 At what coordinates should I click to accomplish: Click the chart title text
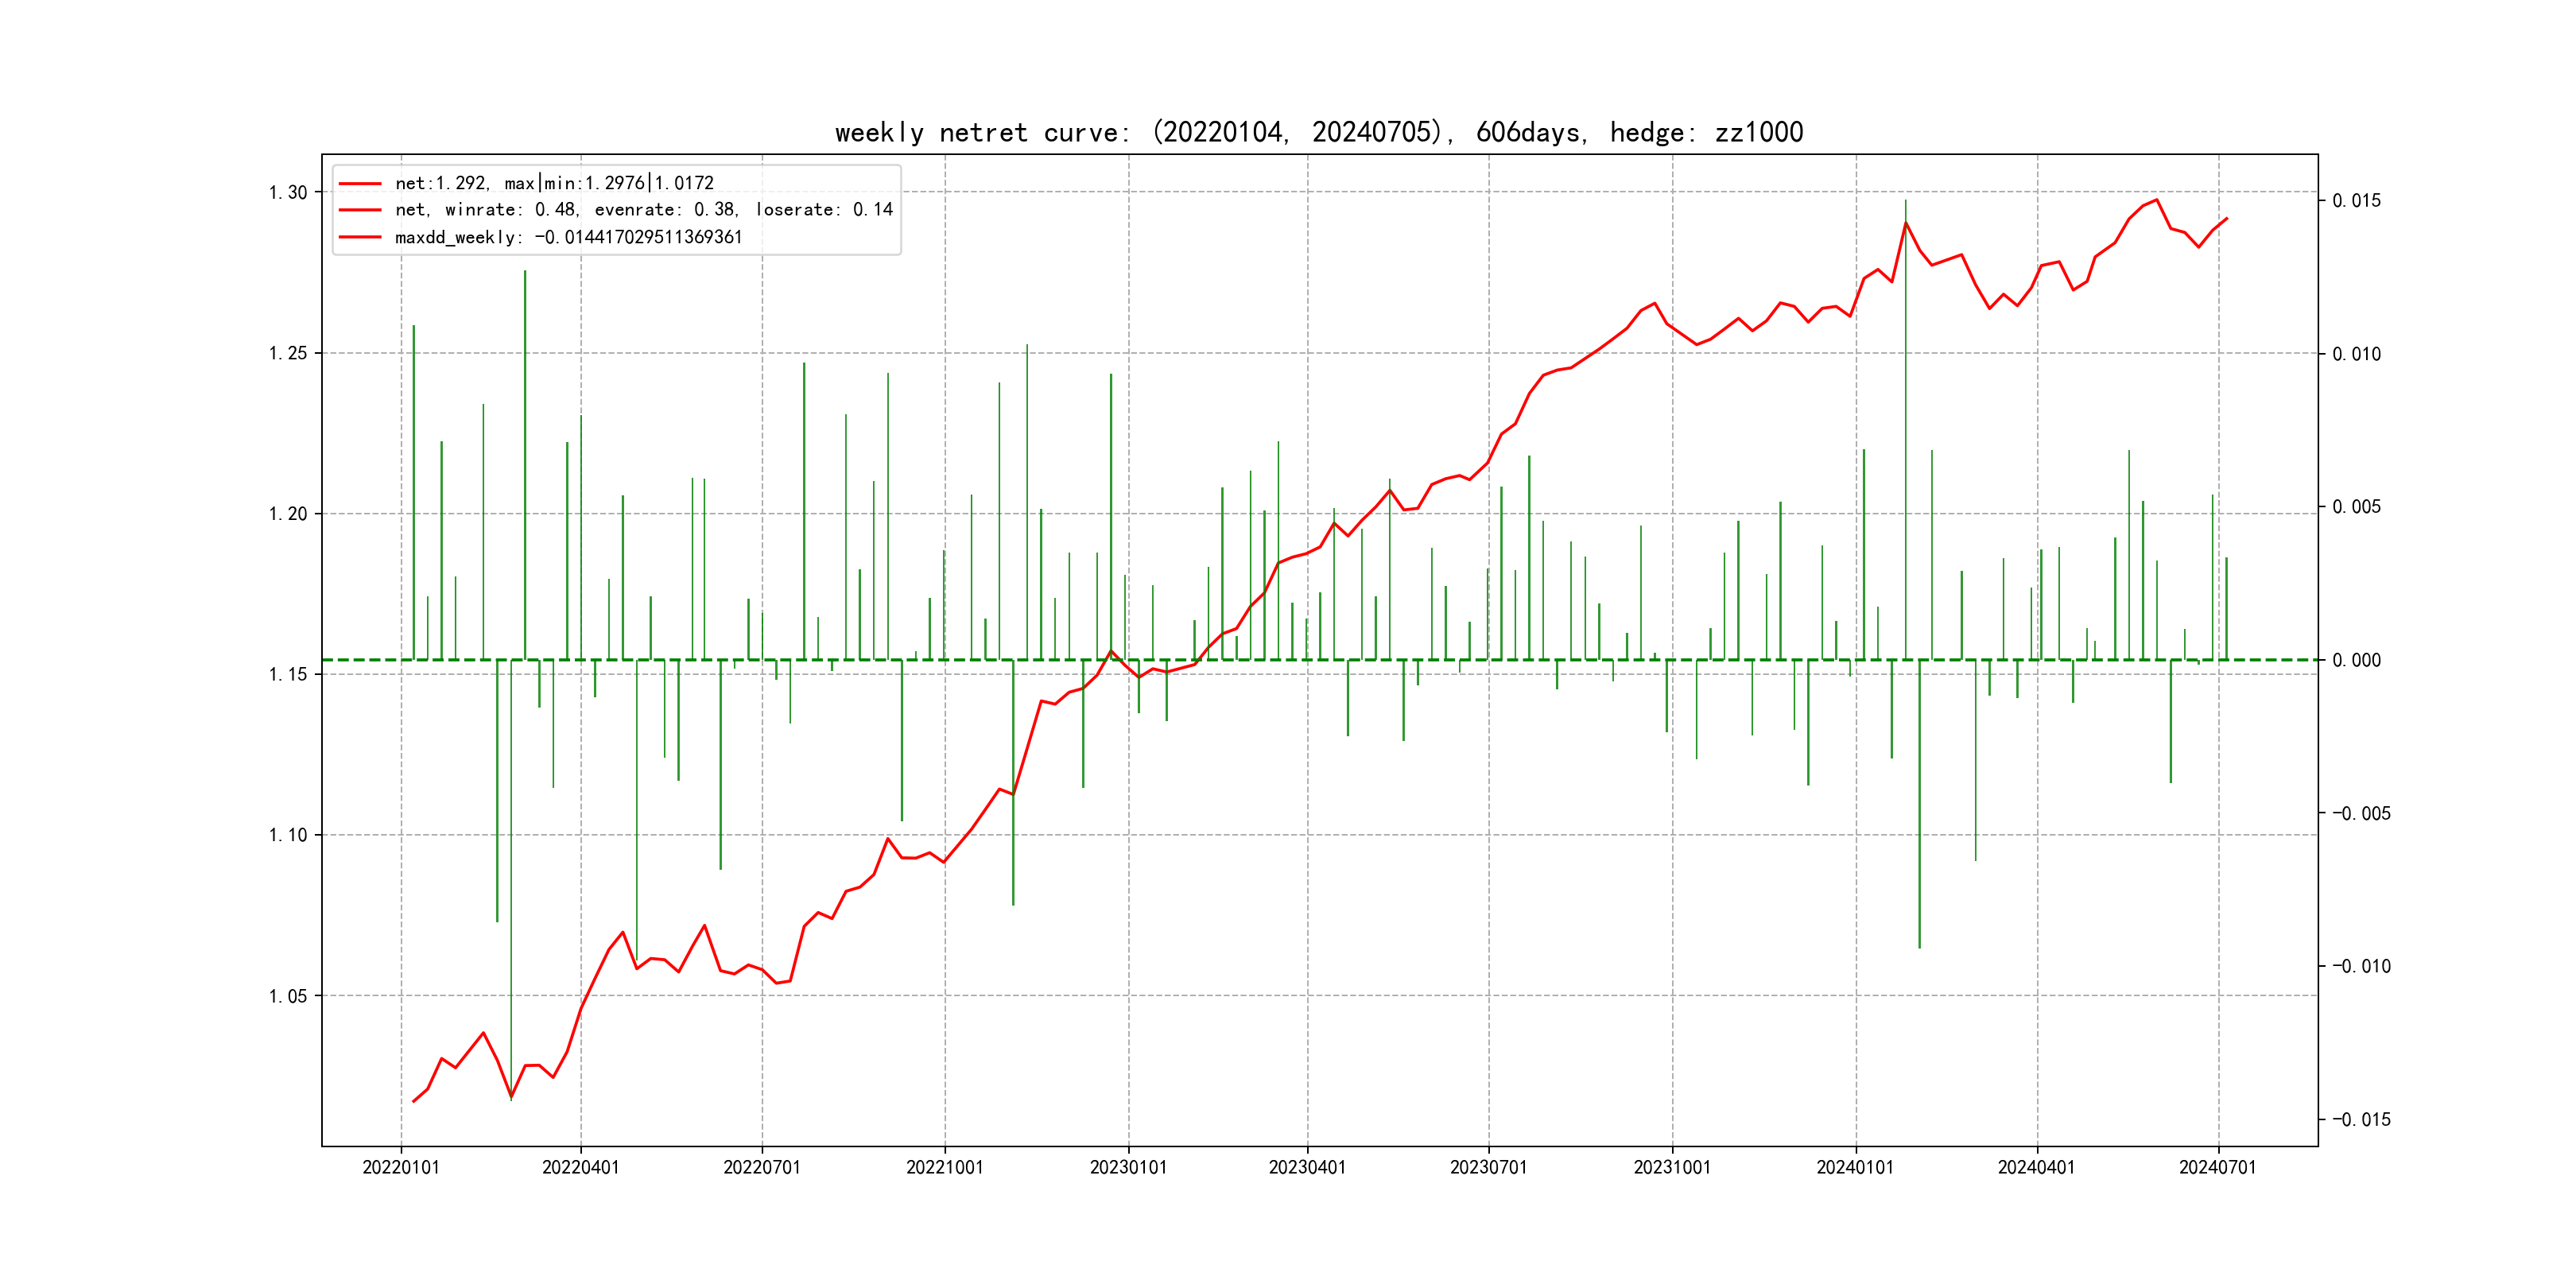coord(1319,132)
